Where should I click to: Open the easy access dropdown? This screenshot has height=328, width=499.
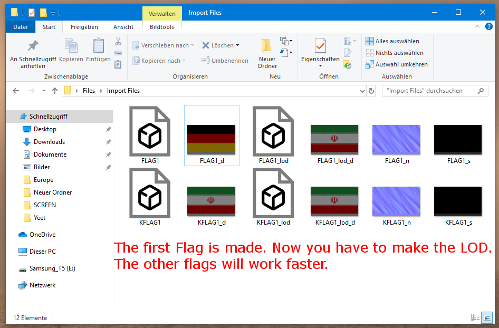pos(286,53)
